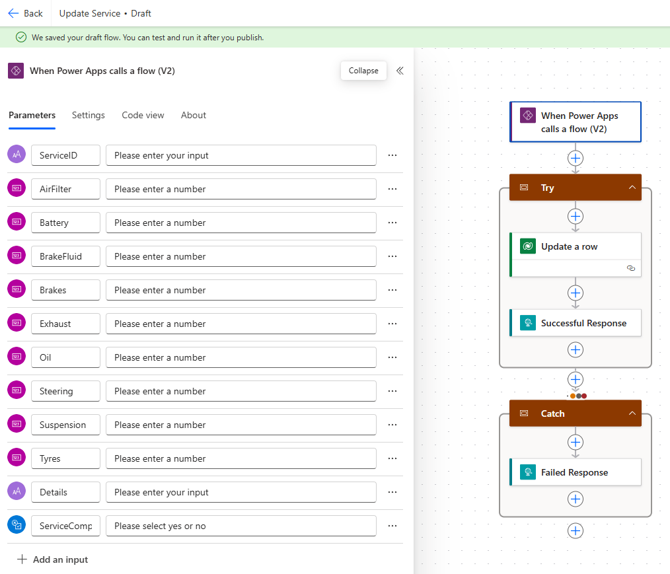The image size is (670, 574).
Task: Click the ServiceComp yes/no type icon
Action: [x=16, y=526]
